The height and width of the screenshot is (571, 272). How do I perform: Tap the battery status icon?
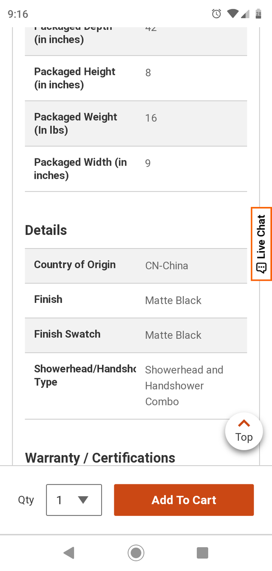[x=258, y=14]
